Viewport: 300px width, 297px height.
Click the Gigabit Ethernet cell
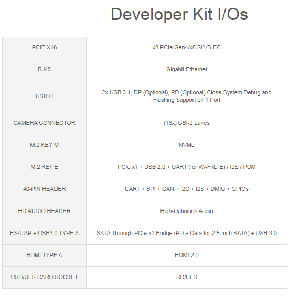(187, 69)
